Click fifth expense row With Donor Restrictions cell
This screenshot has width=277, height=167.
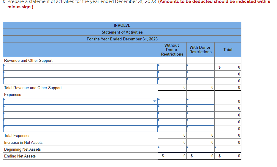(200, 129)
